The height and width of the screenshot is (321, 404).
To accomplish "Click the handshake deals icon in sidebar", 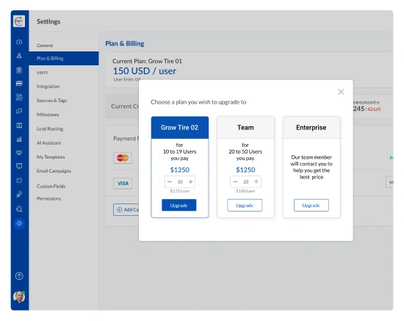I will [19, 153].
